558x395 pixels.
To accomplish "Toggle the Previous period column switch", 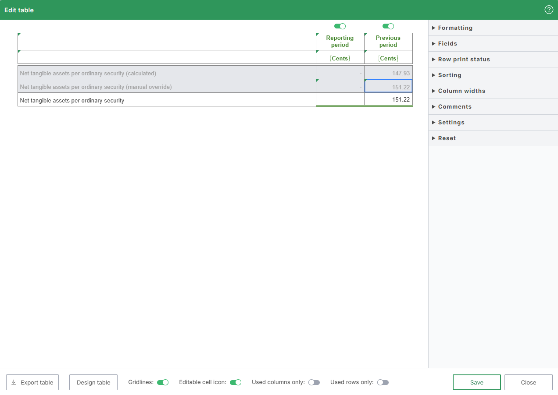I will (x=388, y=26).
